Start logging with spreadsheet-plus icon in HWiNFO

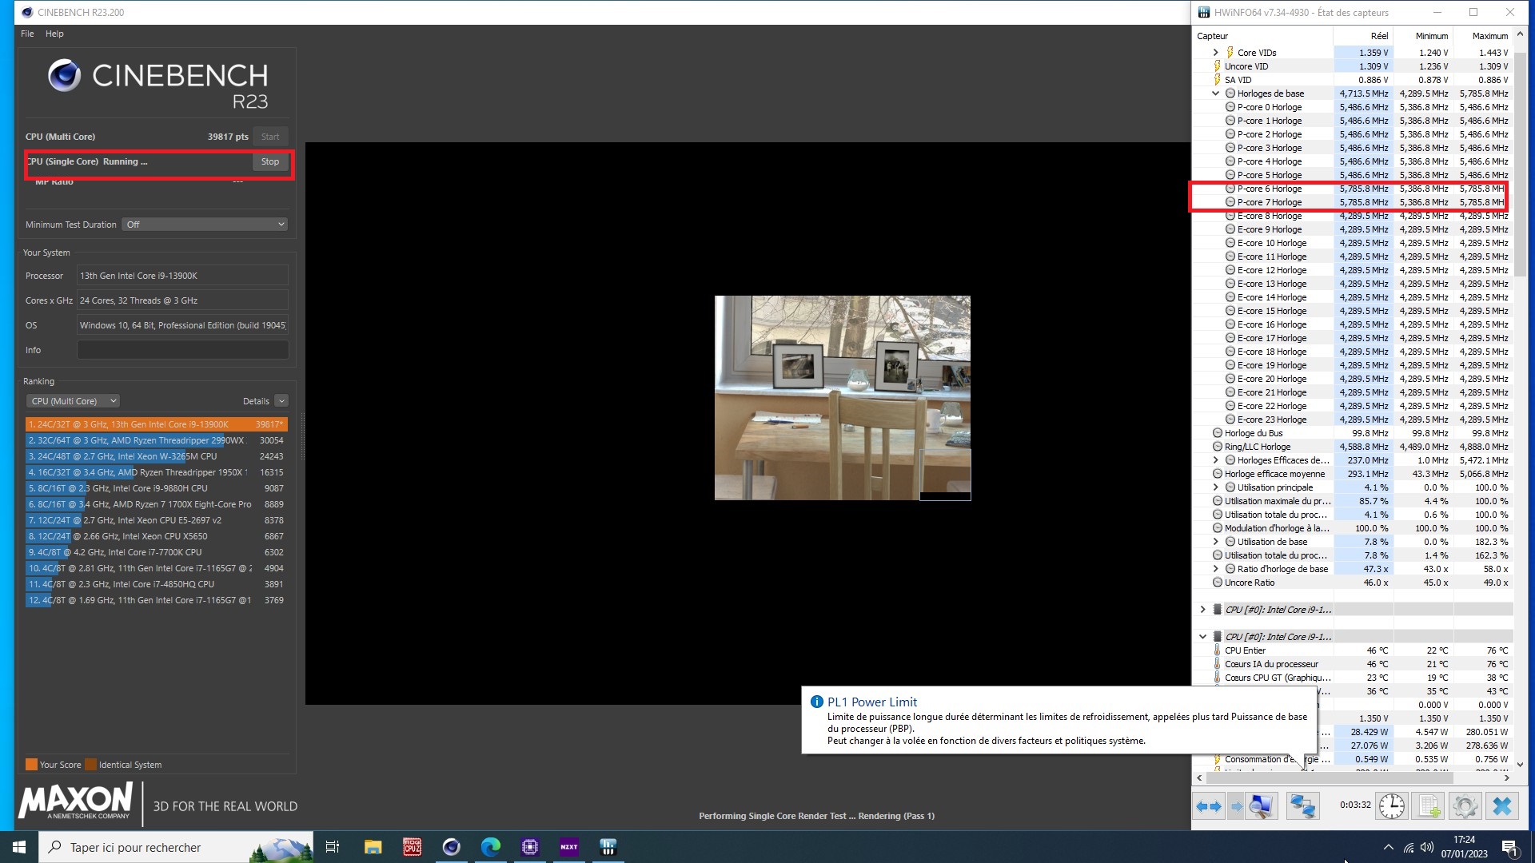(1429, 806)
